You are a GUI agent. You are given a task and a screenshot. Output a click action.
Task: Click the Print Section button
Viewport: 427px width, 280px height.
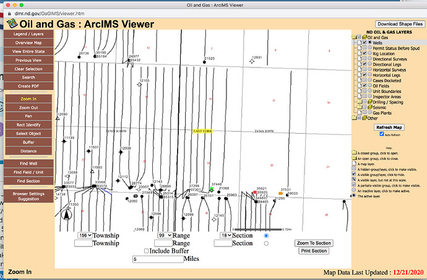314,251
